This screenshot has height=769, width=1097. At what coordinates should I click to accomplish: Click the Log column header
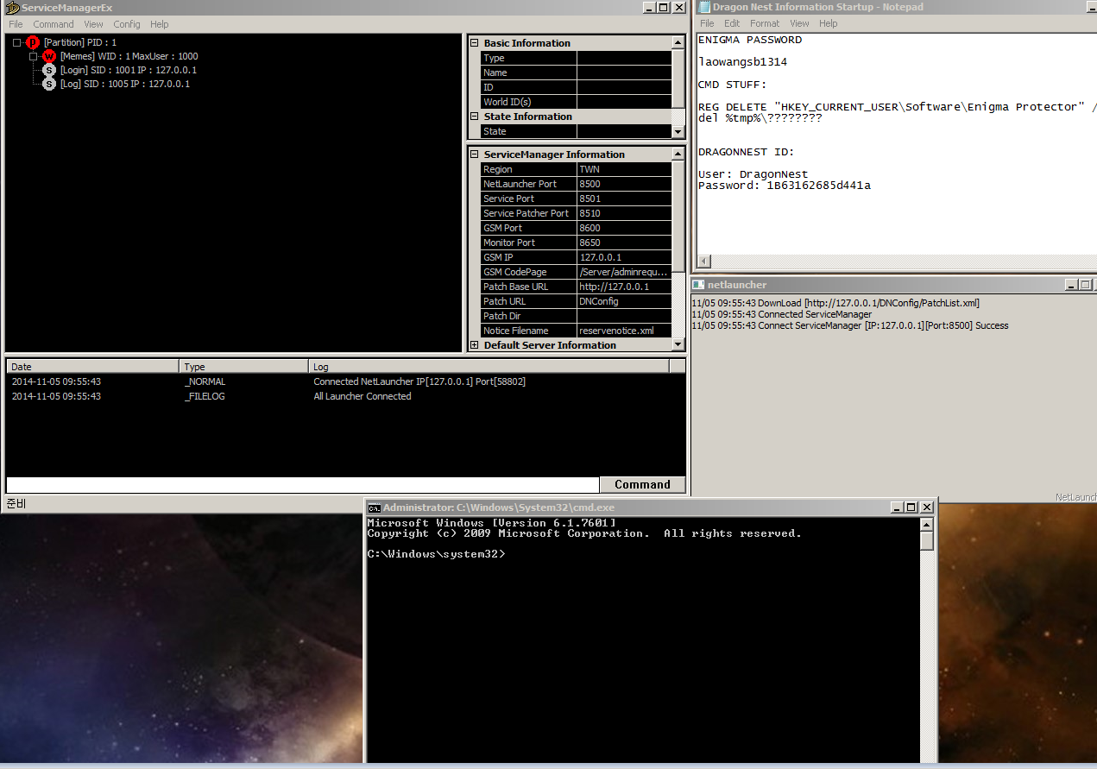tap(489, 367)
